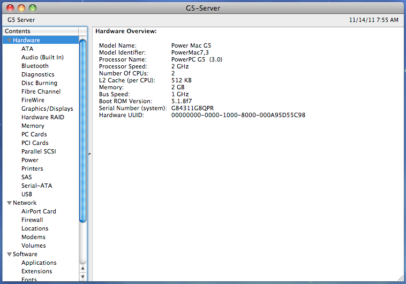The width and height of the screenshot is (406, 284).
Task: Collapse the Network disclosure triangle
Action: (x=9, y=203)
